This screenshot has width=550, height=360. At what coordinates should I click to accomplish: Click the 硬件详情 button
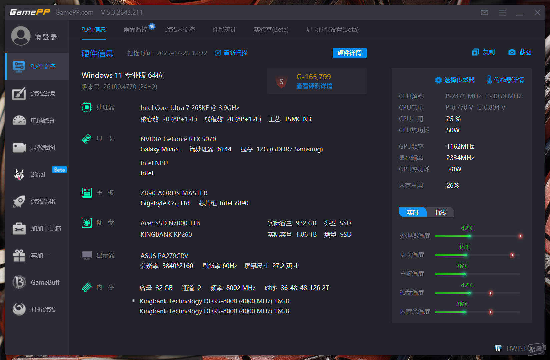(350, 53)
